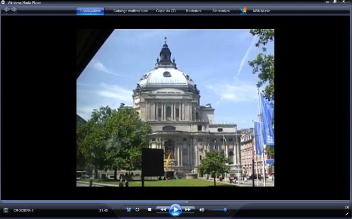The image size is (352, 219).
Task: Go back using the back arrow
Action: tap(7, 10)
